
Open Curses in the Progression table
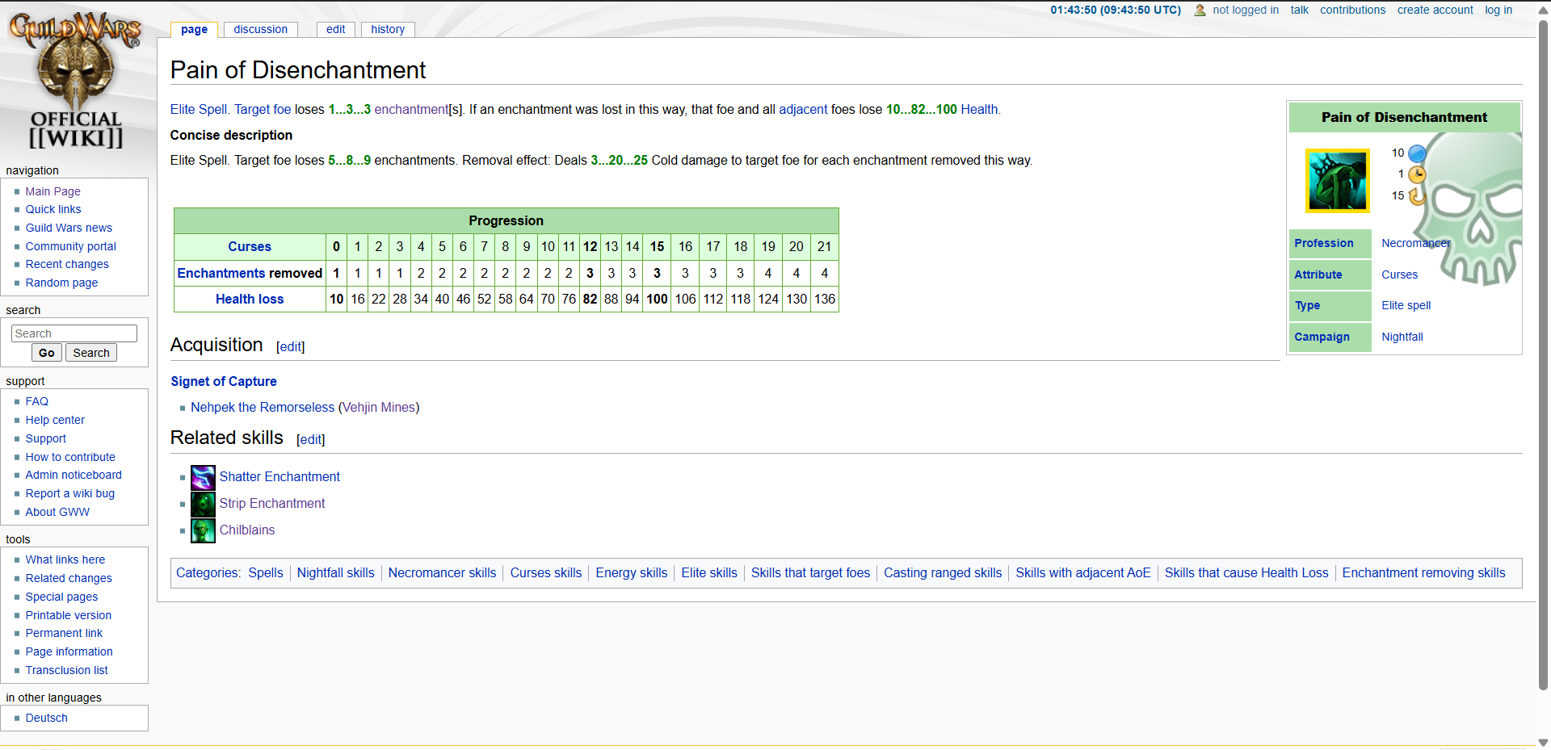(250, 246)
